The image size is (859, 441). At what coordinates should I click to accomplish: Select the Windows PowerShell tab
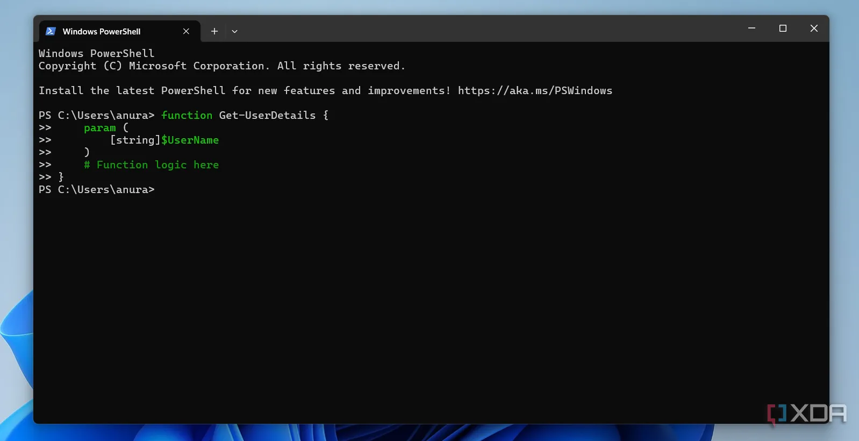[119, 31]
